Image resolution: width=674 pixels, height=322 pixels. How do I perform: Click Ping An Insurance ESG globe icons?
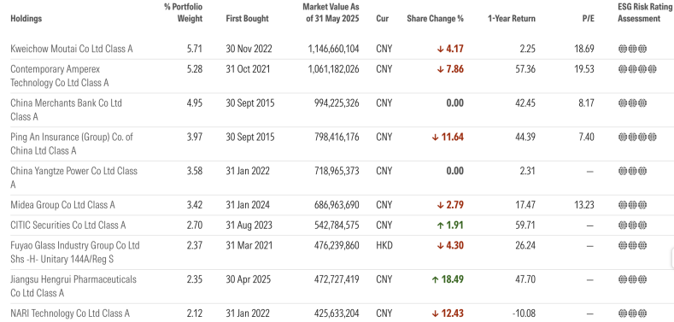coord(637,138)
